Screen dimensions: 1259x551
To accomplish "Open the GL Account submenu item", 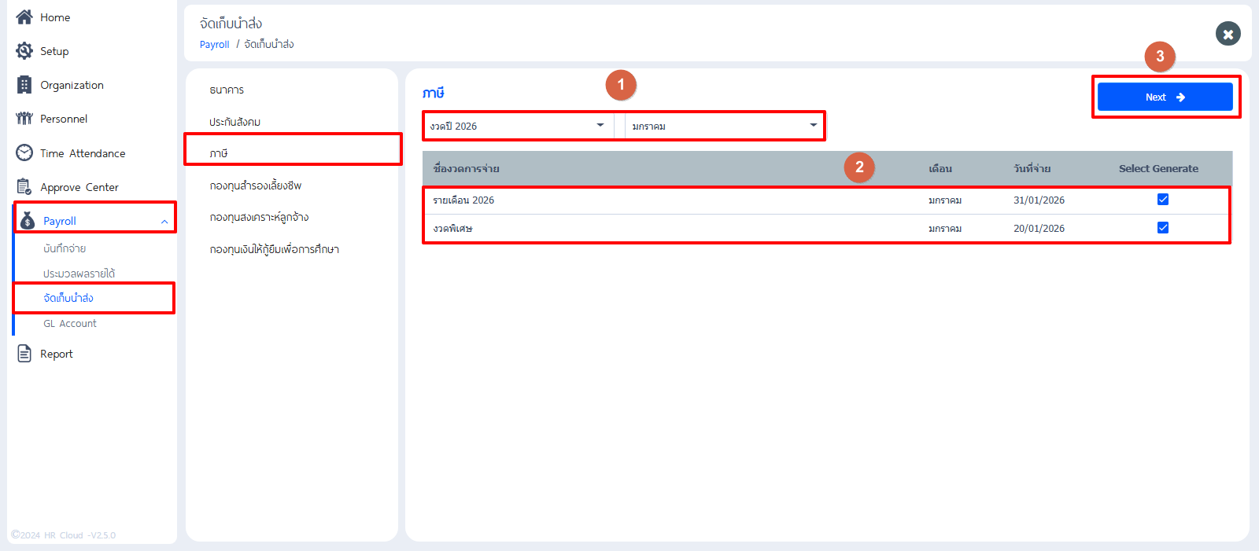I will 70,323.
